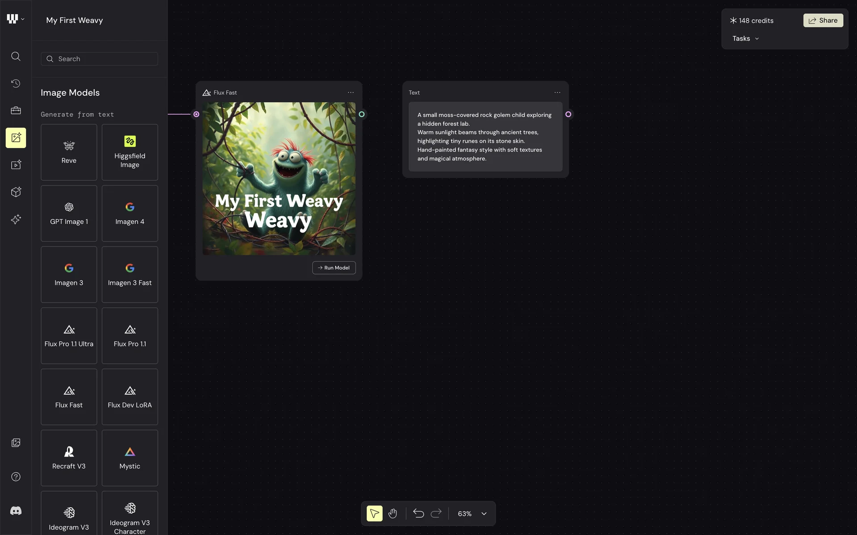Open the media gallery sidebar icon

(16, 443)
